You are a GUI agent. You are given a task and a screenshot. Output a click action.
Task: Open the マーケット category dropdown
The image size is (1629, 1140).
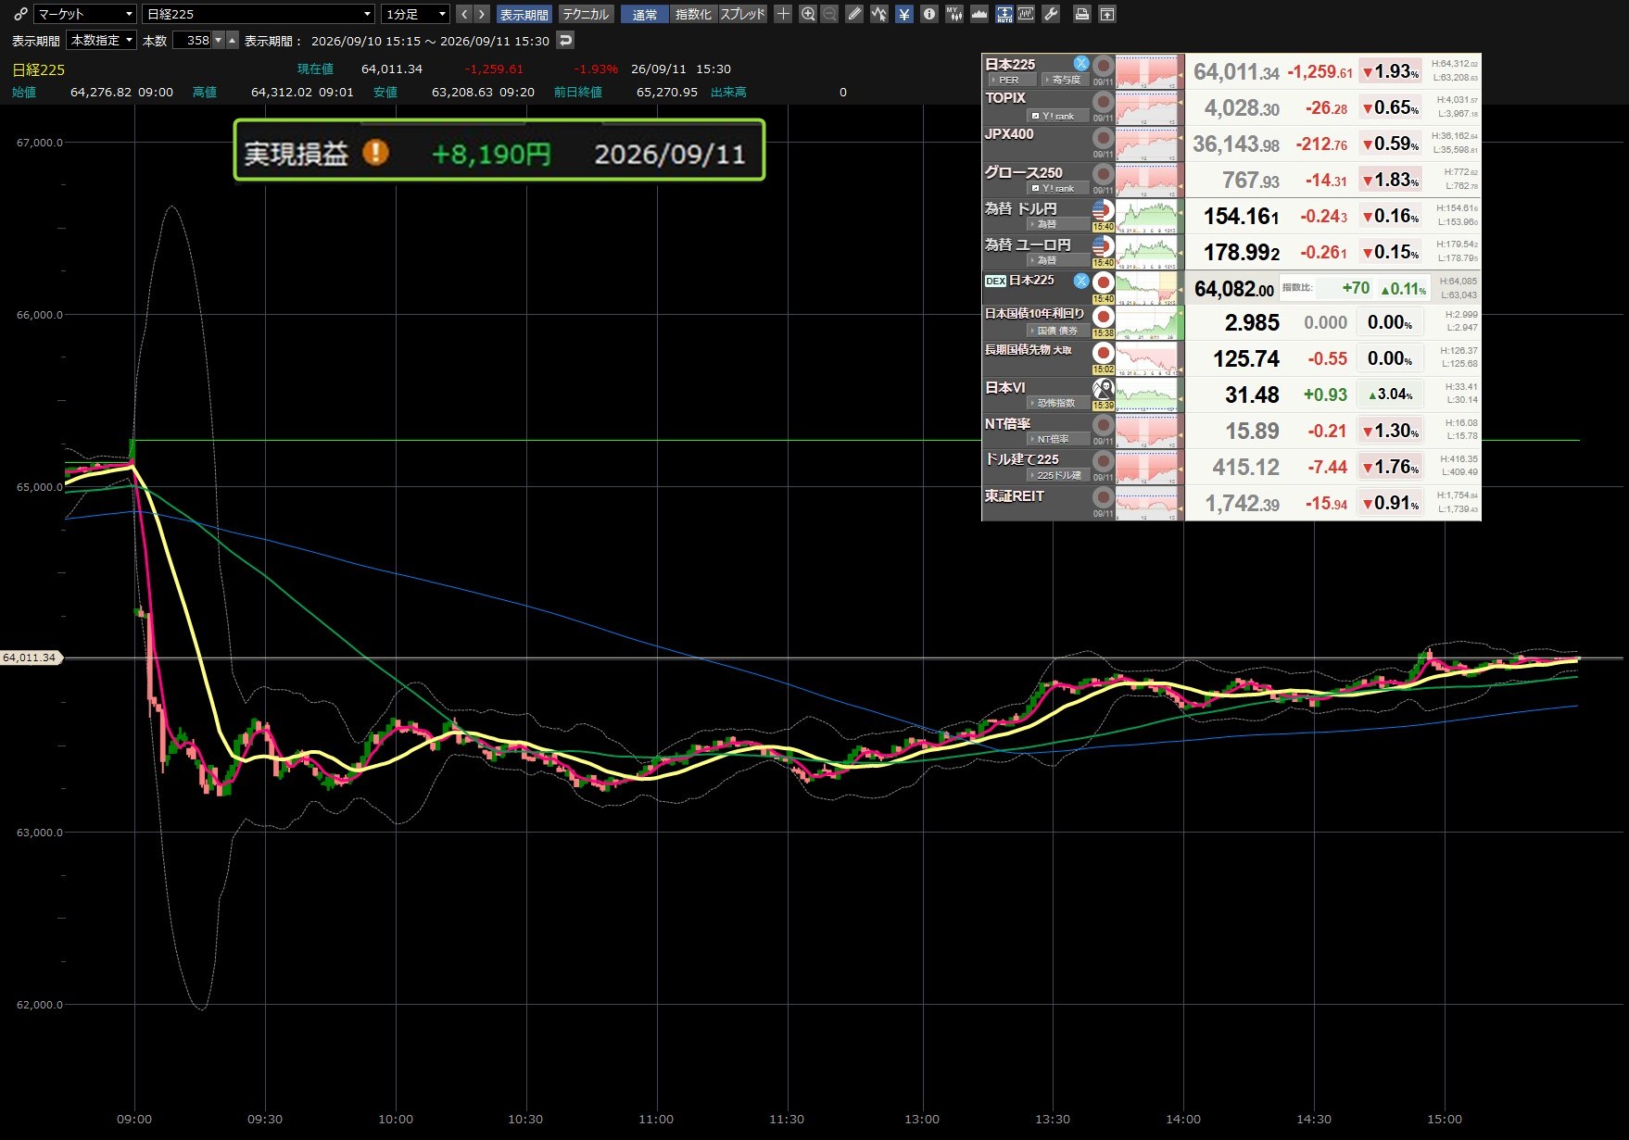pos(85,14)
